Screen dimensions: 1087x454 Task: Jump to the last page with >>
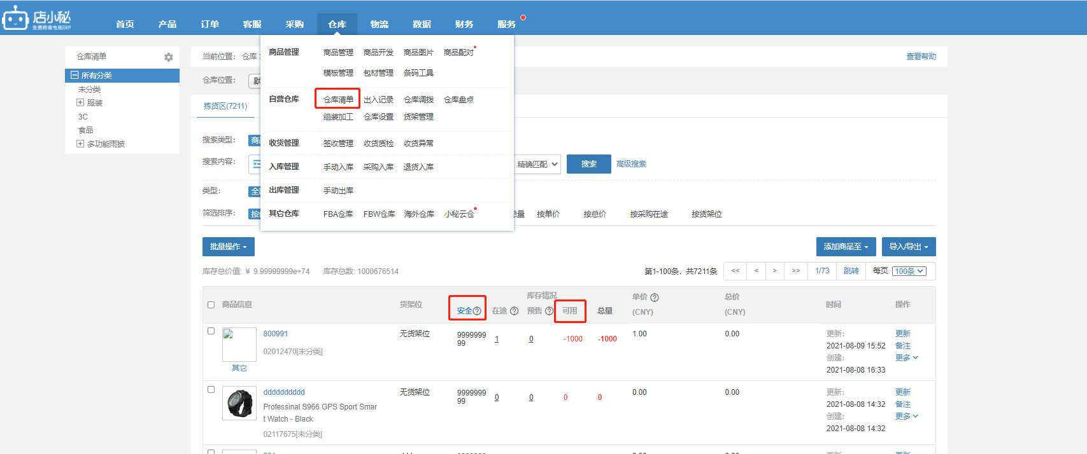796,271
